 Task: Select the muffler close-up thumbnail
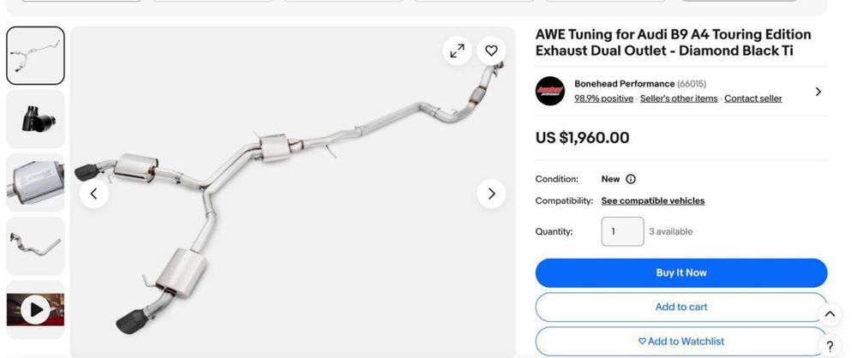[x=35, y=182]
